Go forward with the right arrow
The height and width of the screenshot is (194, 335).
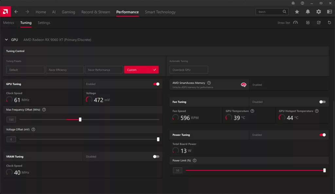27,12
